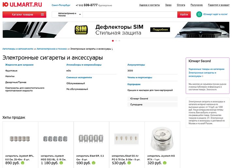Click the SIM brand logo in banner
This screenshot has height=168, width=235.
pyautogui.click(x=81, y=30)
